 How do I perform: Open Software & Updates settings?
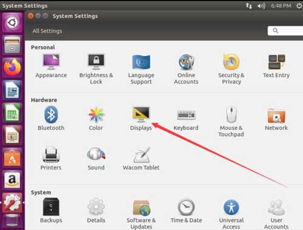tap(141, 214)
